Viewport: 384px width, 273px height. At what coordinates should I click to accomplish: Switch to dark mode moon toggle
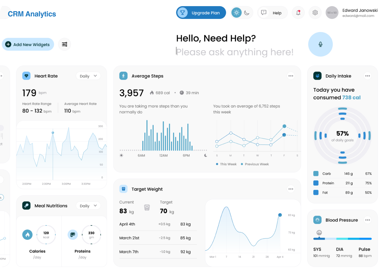pyautogui.click(x=247, y=13)
